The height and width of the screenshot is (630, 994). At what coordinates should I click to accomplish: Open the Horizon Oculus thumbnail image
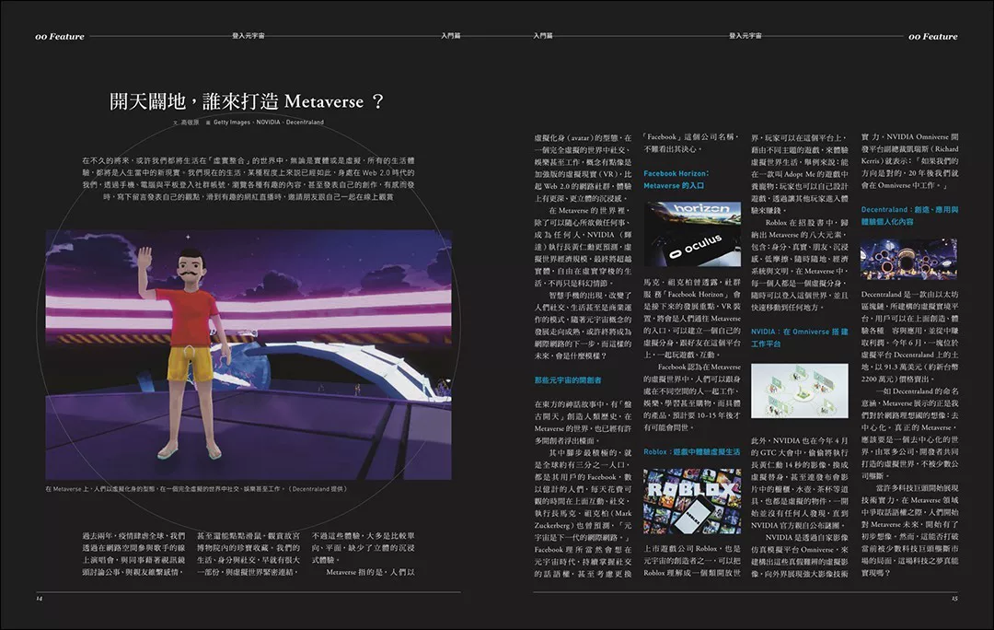coord(692,234)
